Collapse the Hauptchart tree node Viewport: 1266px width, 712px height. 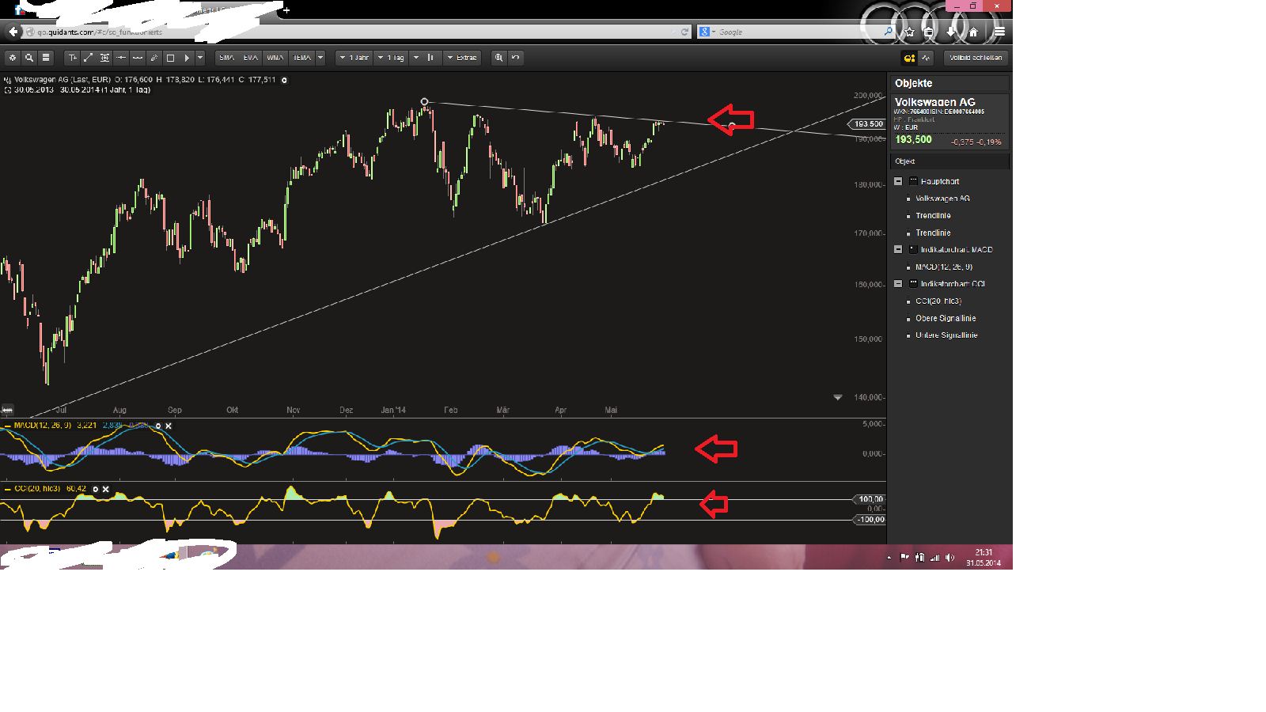click(x=898, y=181)
